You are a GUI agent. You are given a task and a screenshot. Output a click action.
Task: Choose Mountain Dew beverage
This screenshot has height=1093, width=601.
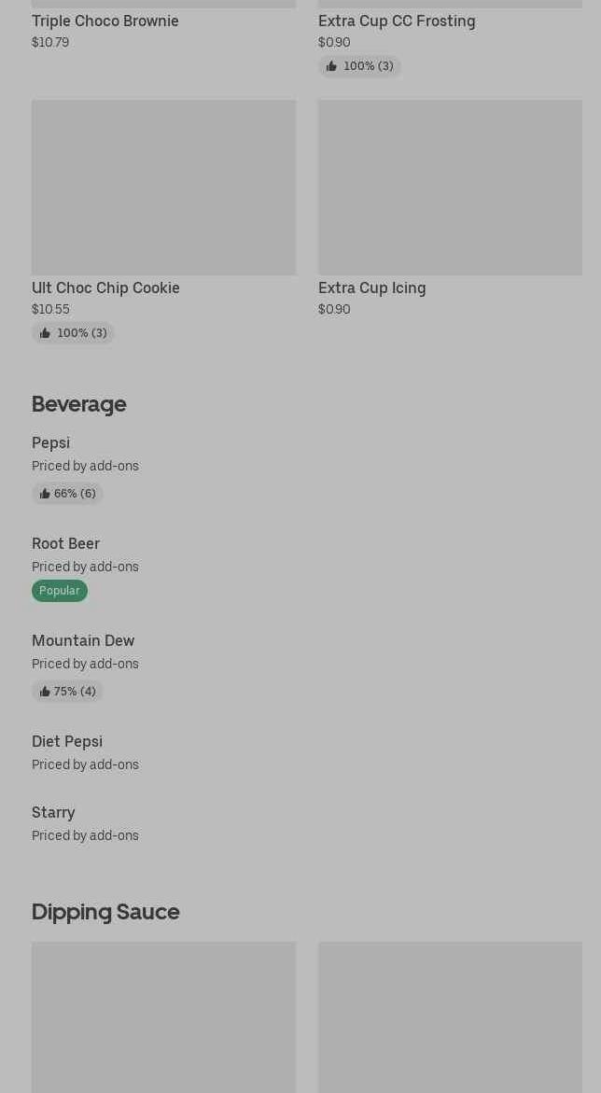pos(83,640)
